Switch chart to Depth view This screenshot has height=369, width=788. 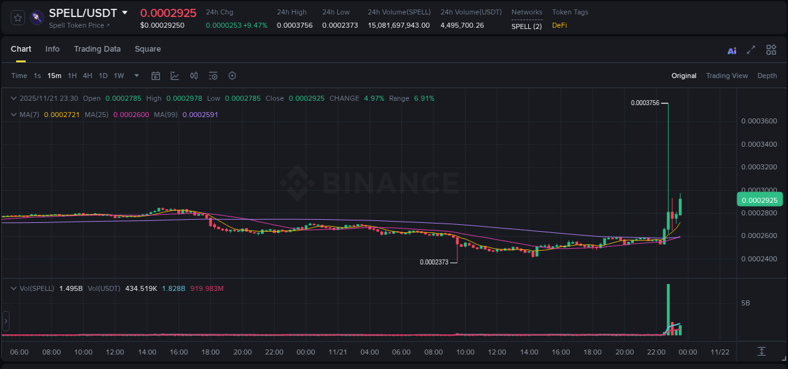767,76
